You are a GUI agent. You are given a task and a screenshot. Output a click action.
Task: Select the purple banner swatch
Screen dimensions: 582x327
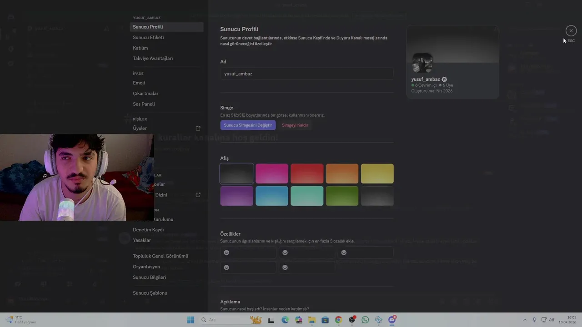point(237,196)
